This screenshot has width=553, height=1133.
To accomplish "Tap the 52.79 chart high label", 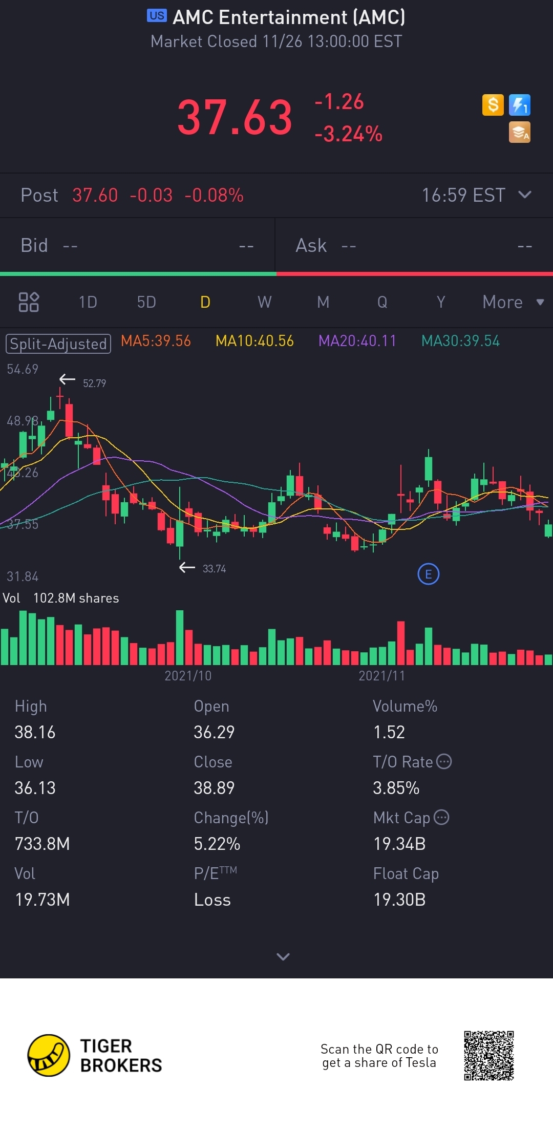I will click(x=94, y=383).
